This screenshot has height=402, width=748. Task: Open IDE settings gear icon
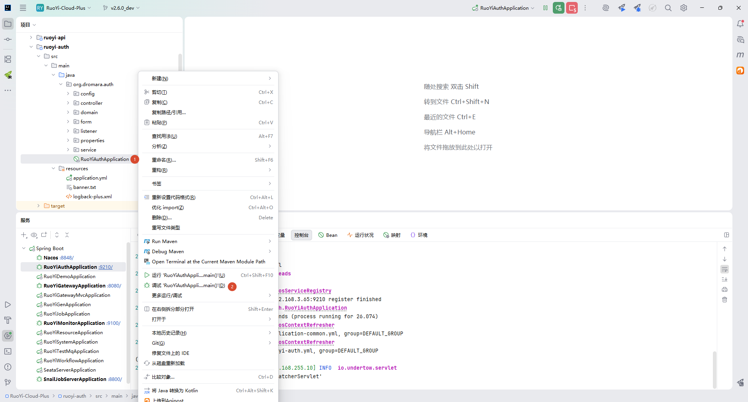(684, 8)
